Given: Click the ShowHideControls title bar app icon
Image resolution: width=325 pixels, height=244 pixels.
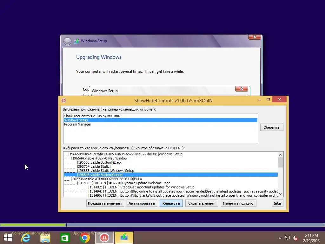Looking at the screenshot, I should [63, 101].
